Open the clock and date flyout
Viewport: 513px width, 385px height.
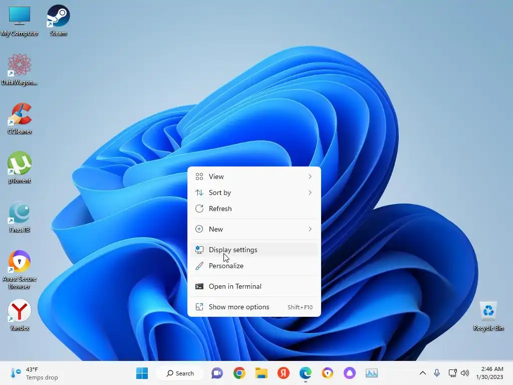(489, 373)
